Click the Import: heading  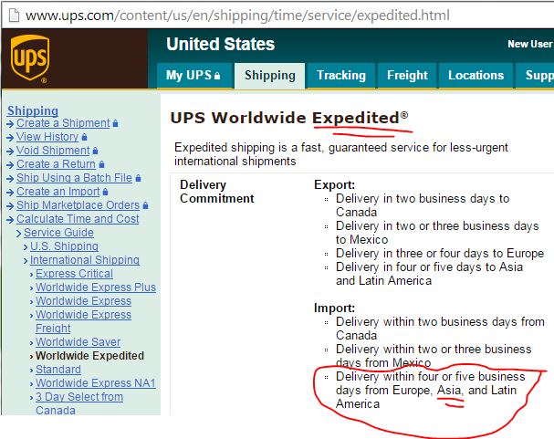(334, 308)
